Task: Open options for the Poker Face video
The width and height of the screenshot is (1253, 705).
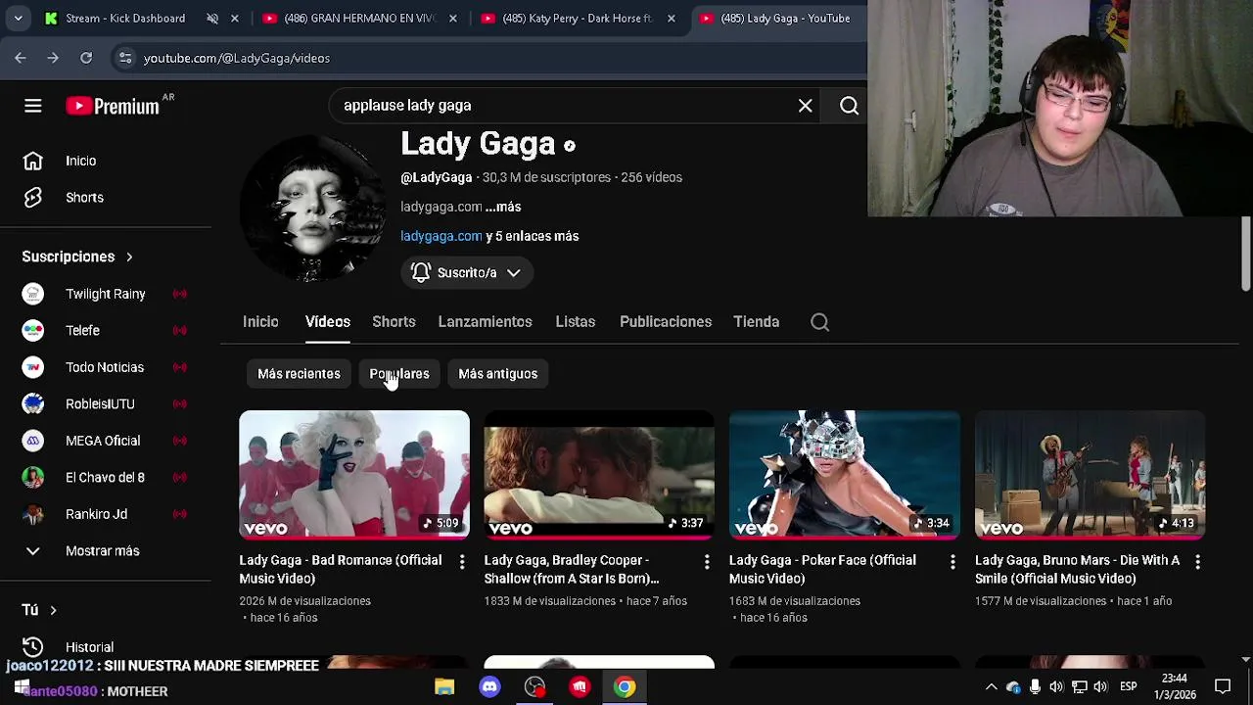Action: pos(952,562)
